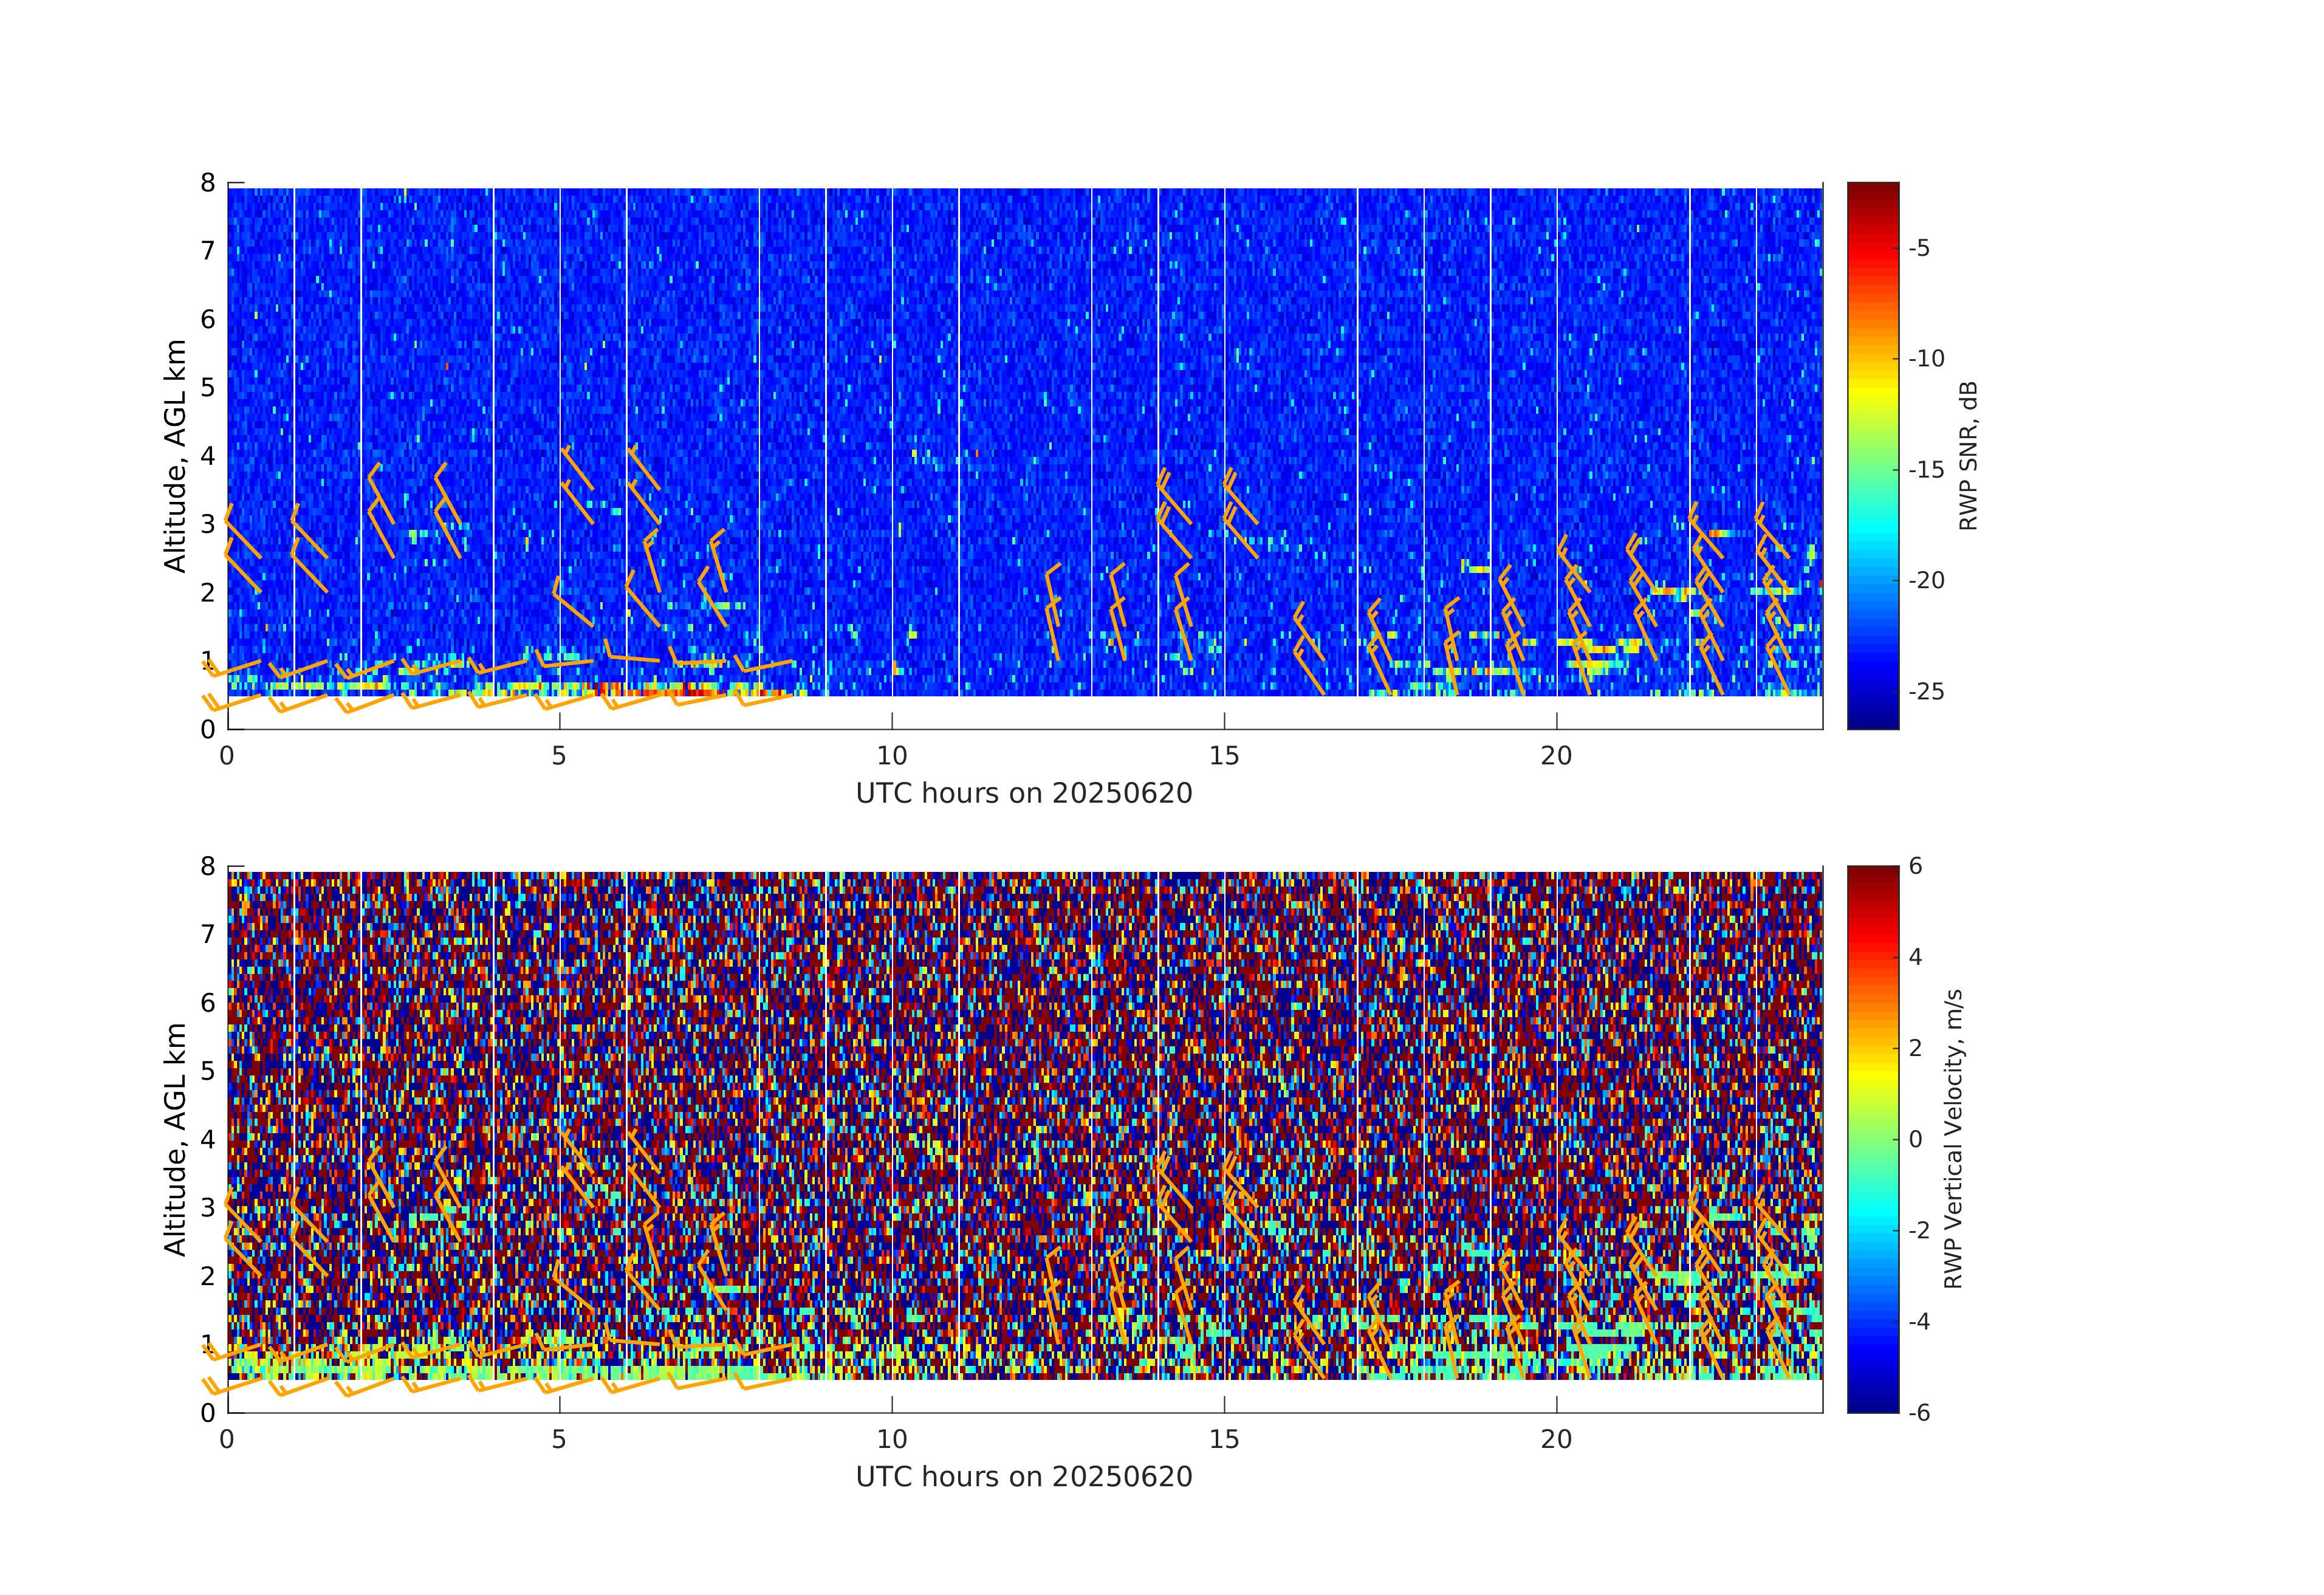Image resolution: width=2324 pixels, height=1595 pixels.
Task: Click altitude 5 tick label on bottom plot
Action: tap(208, 1071)
